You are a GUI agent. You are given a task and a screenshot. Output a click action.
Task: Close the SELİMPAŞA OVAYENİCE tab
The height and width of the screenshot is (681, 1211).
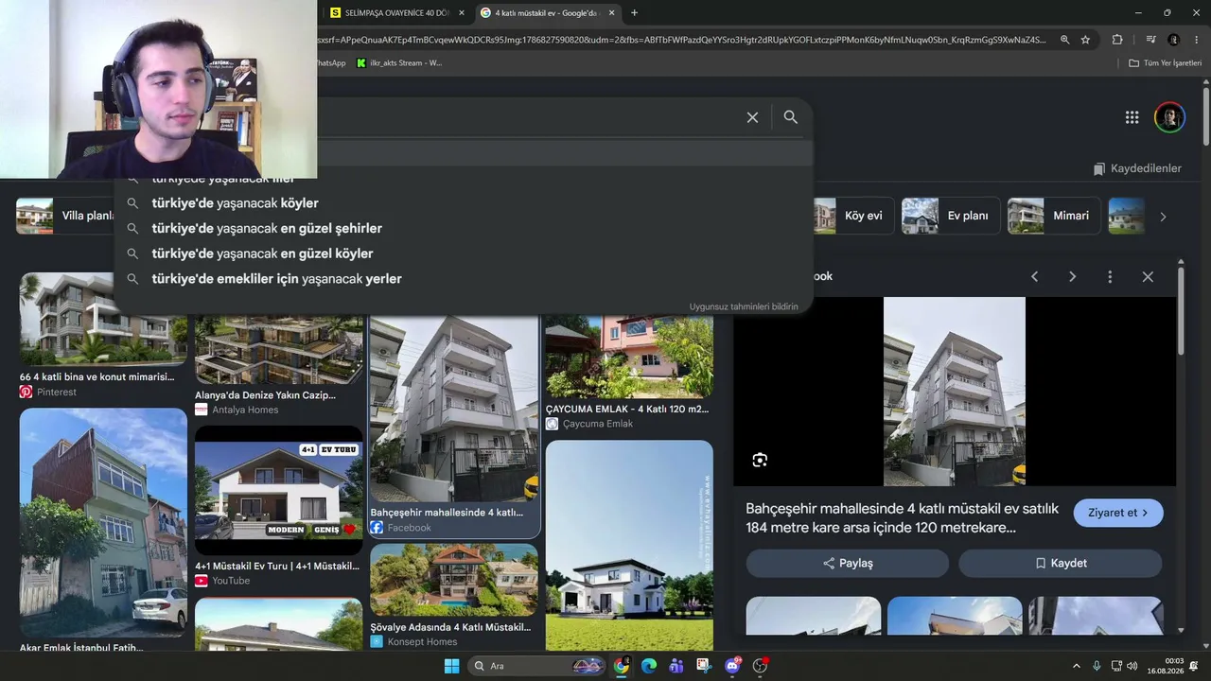coord(462,13)
